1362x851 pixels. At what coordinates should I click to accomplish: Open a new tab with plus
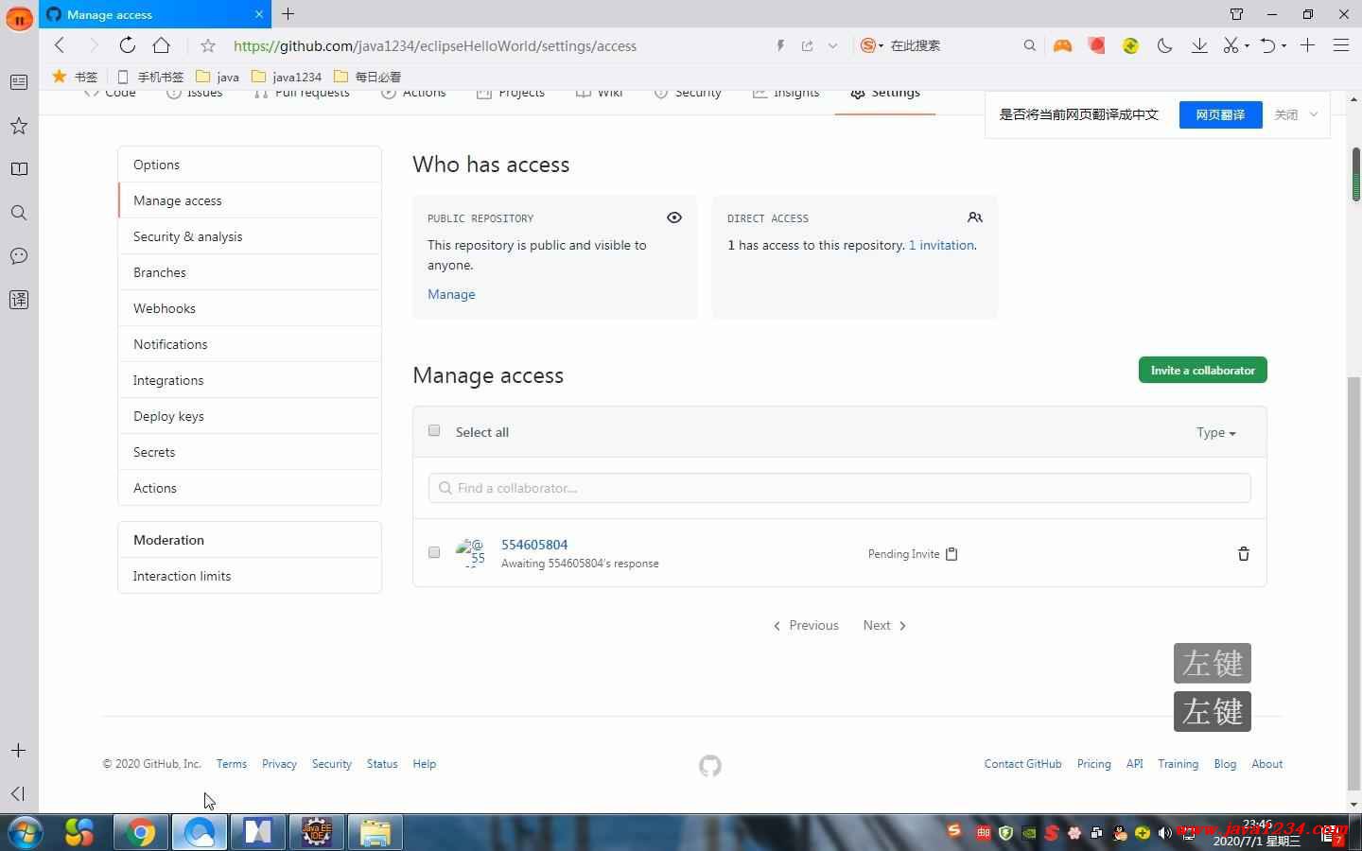click(x=288, y=14)
